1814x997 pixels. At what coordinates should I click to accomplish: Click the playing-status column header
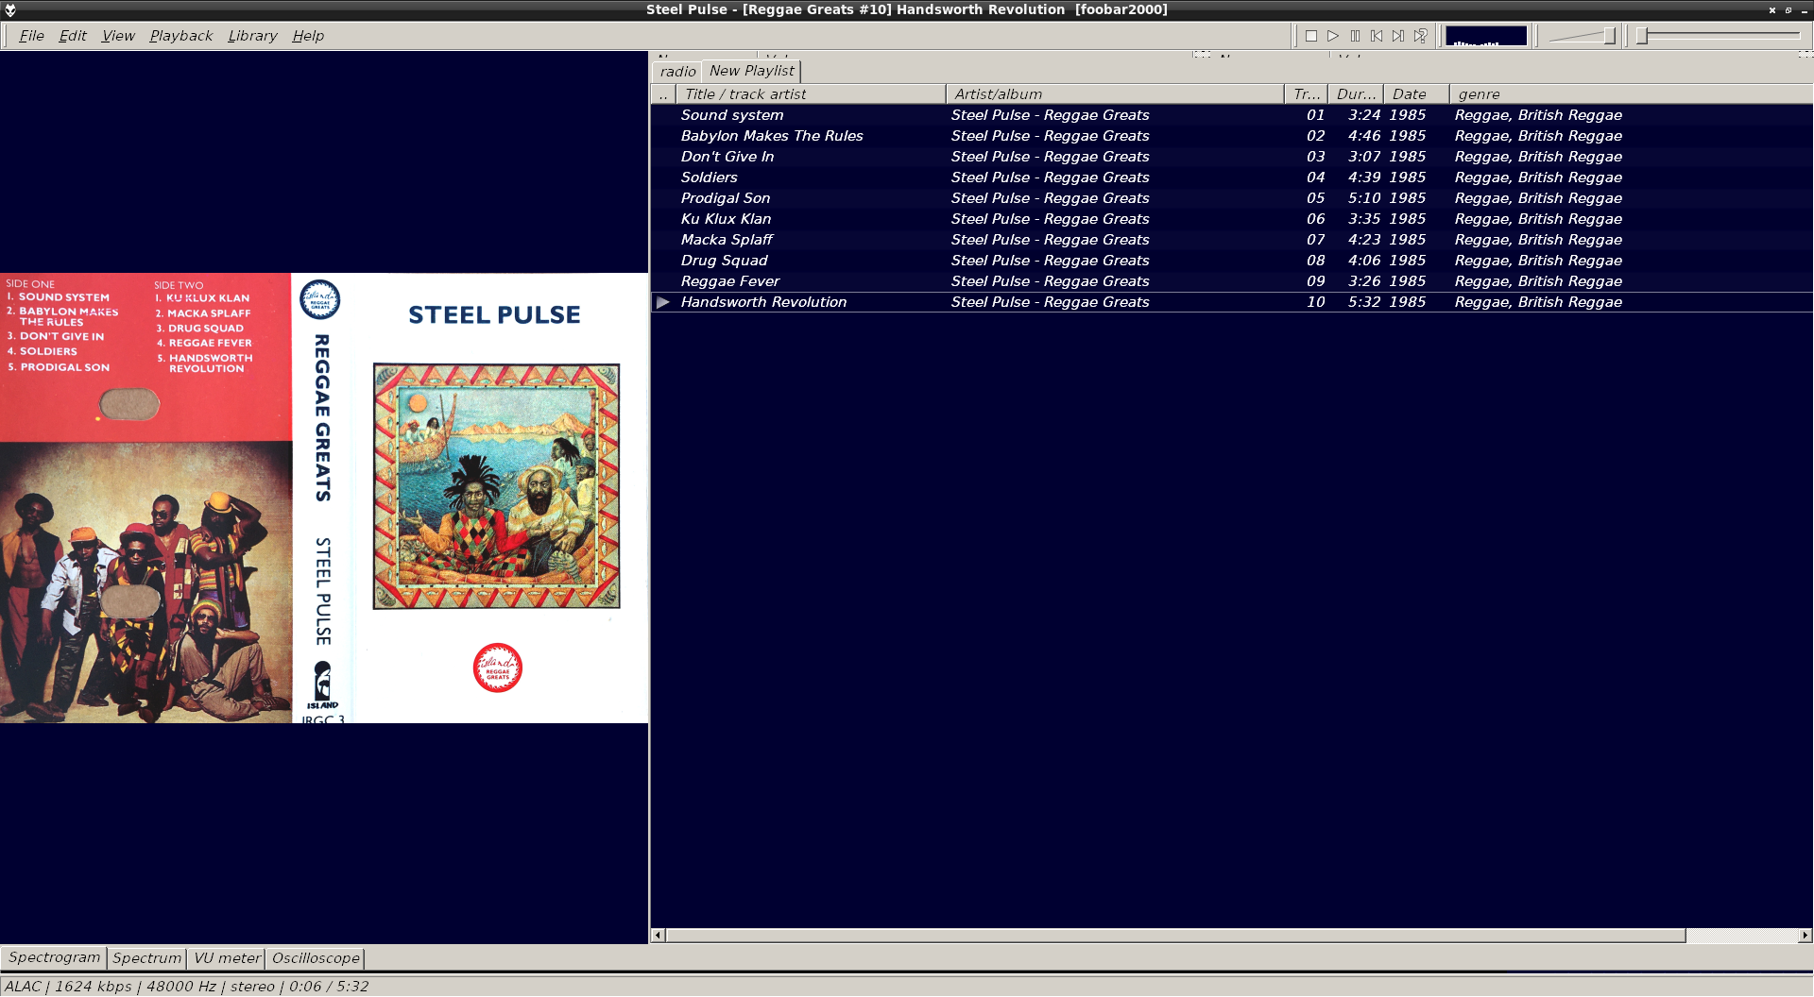pyautogui.click(x=663, y=94)
